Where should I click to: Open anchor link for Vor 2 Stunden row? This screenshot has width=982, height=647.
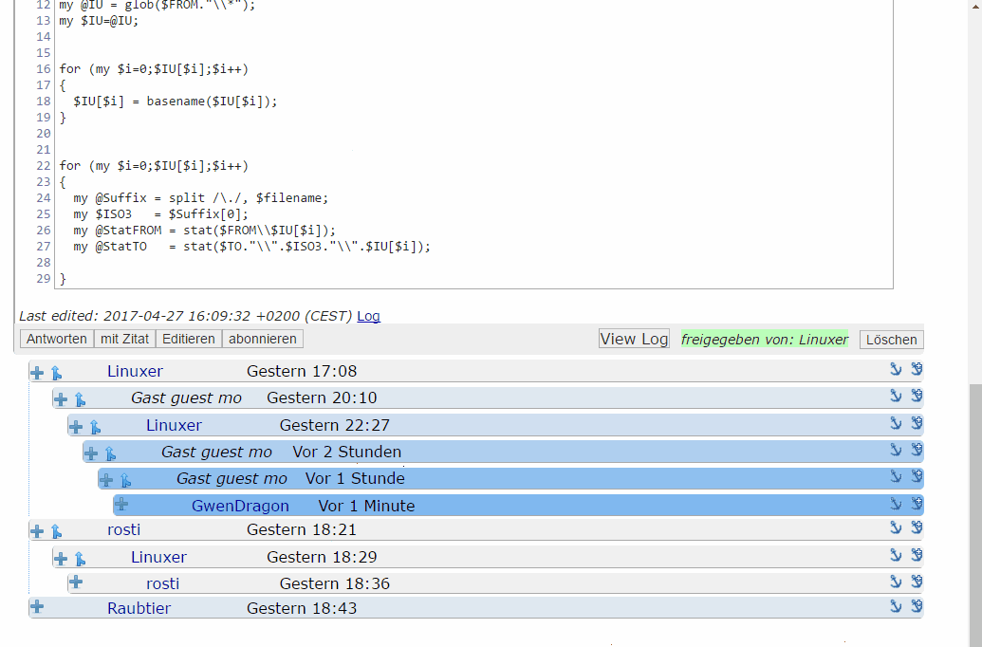[x=896, y=449]
